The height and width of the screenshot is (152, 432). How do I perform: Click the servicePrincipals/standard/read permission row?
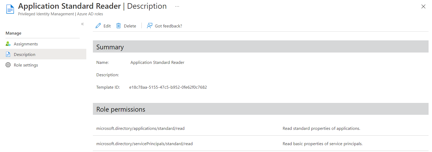261,144
